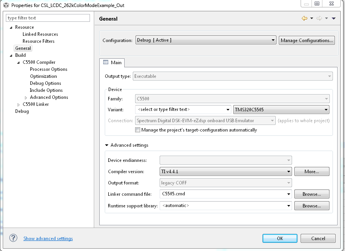Open the Configuration dropdown
Image resolution: width=345 pixels, height=251 pixels.
coord(206,40)
